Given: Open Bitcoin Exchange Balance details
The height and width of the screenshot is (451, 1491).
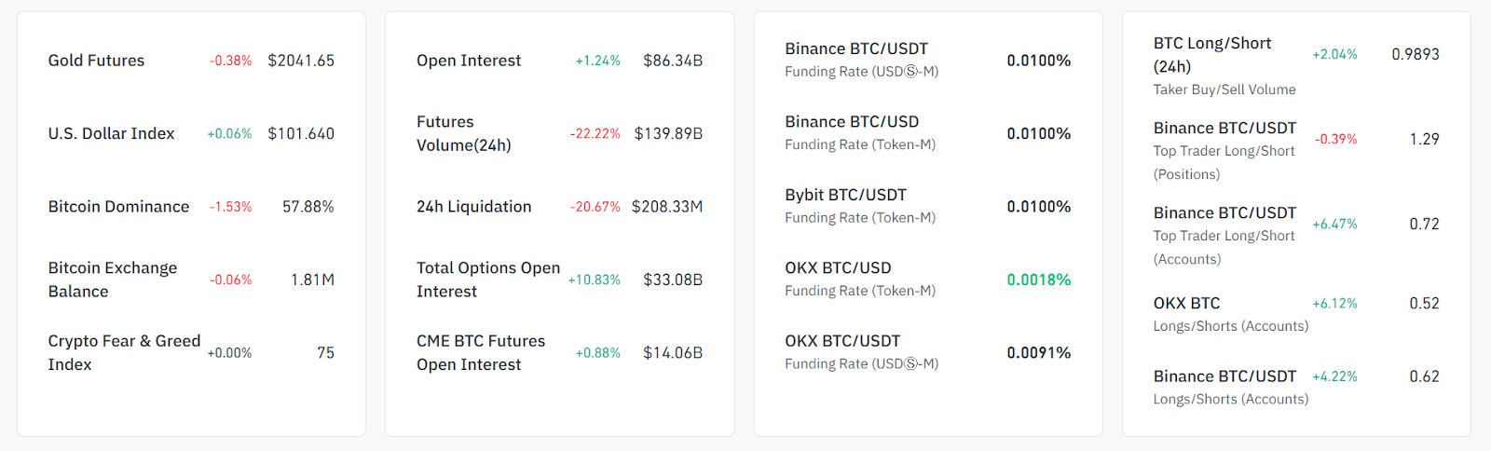Looking at the screenshot, I should 112,280.
